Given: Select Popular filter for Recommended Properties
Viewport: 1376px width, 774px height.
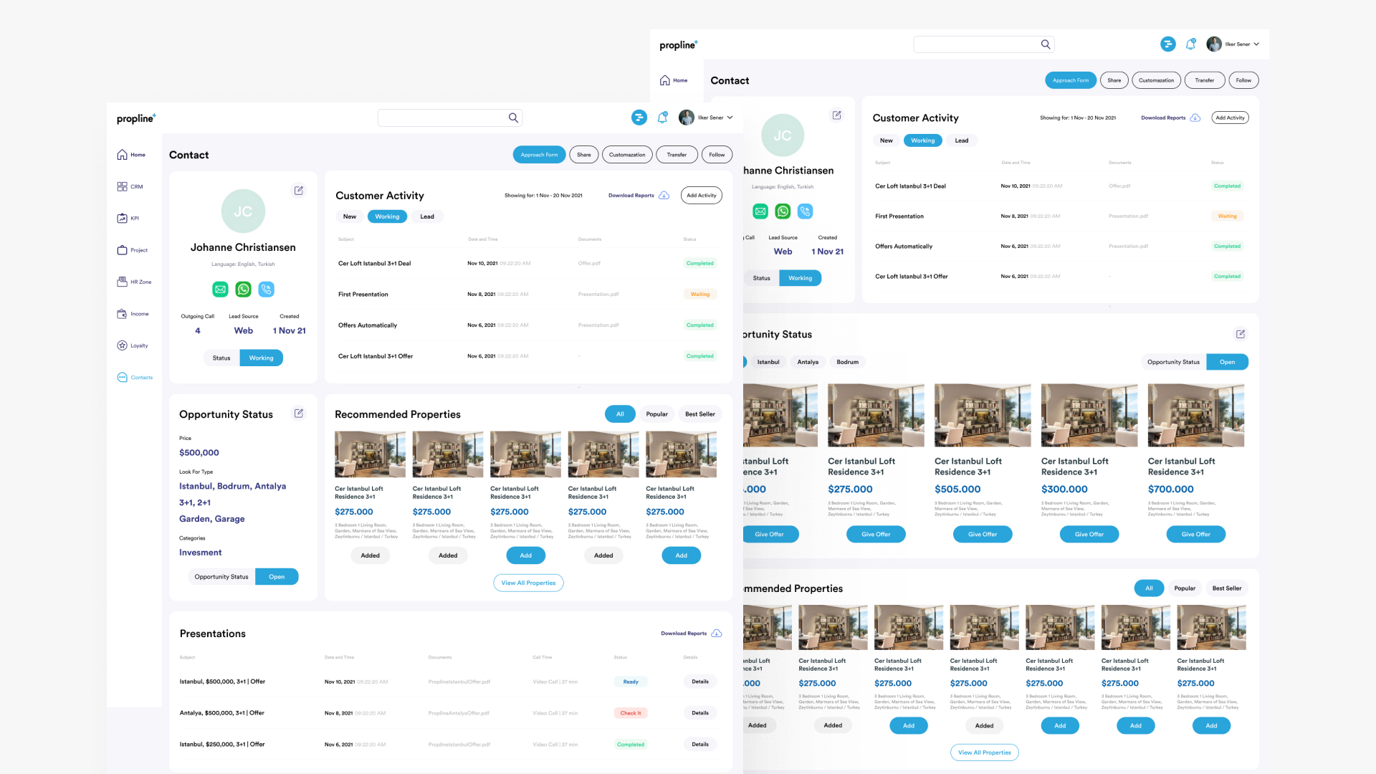Looking at the screenshot, I should [656, 414].
